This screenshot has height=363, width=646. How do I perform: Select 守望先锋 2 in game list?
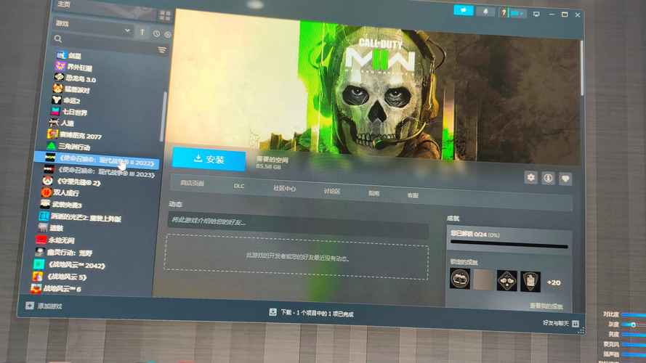[x=78, y=182]
